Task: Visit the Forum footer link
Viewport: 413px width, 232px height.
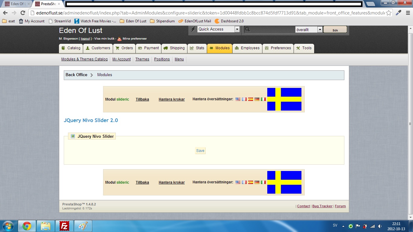Action: pos(340,206)
